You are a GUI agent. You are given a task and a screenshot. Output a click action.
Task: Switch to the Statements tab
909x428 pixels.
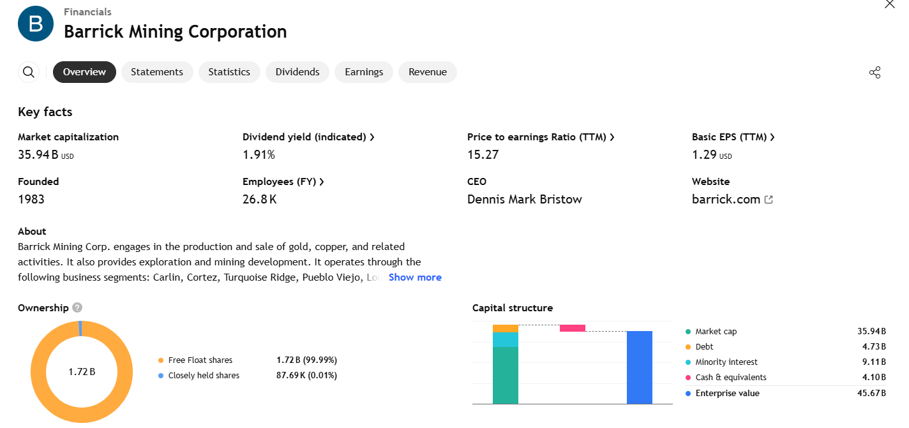(x=157, y=72)
